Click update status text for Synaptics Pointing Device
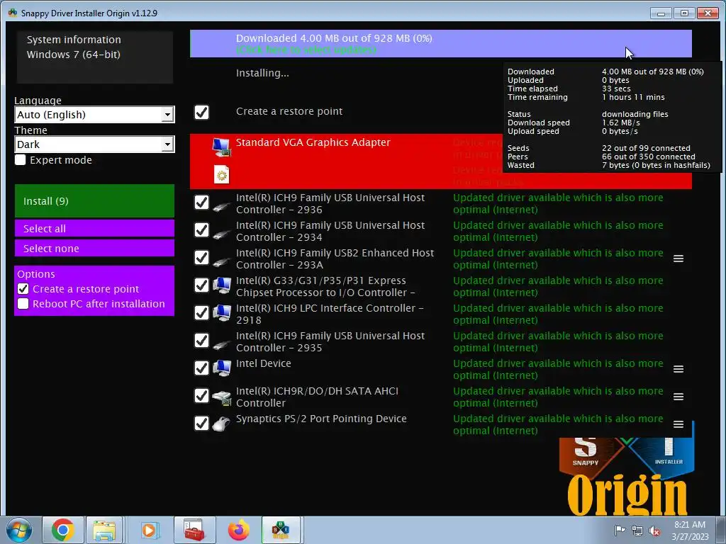The image size is (726, 544). (558, 425)
